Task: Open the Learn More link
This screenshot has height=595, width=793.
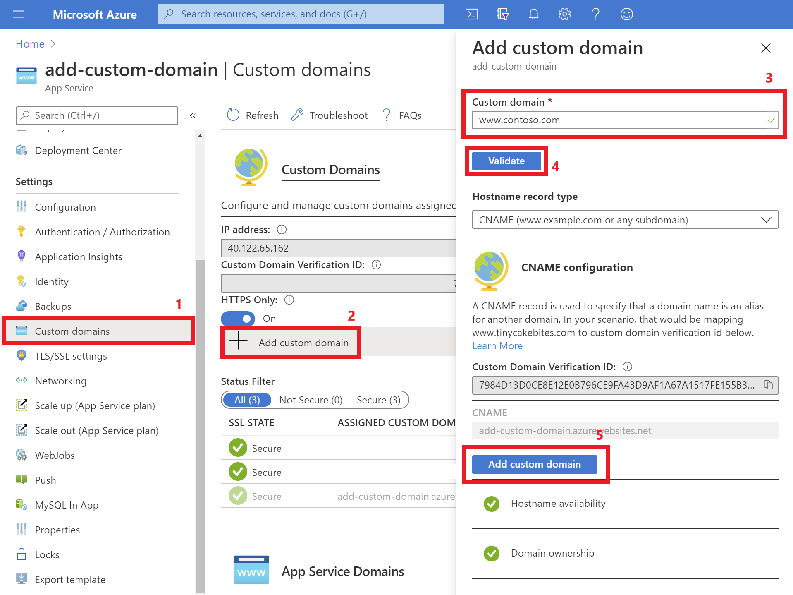Action: point(497,345)
